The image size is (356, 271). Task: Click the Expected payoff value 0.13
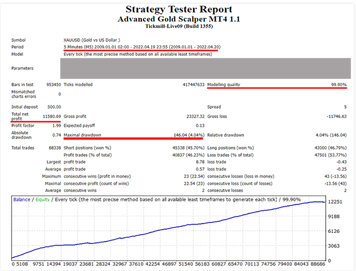pos(200,125)
